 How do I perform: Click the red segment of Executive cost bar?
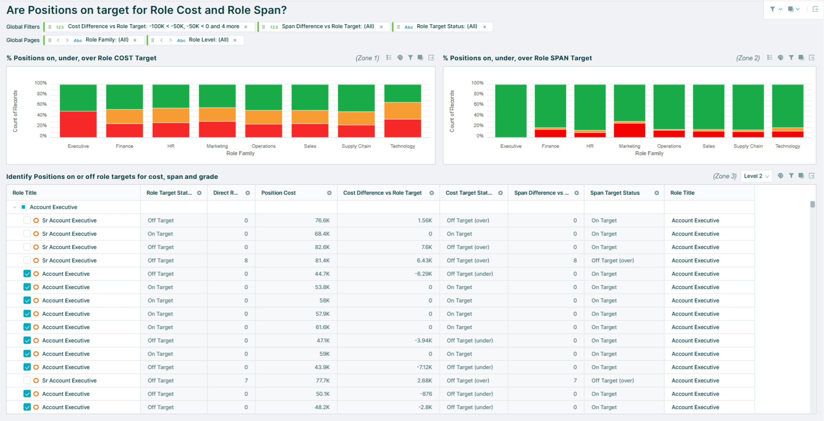click(78, 124)
